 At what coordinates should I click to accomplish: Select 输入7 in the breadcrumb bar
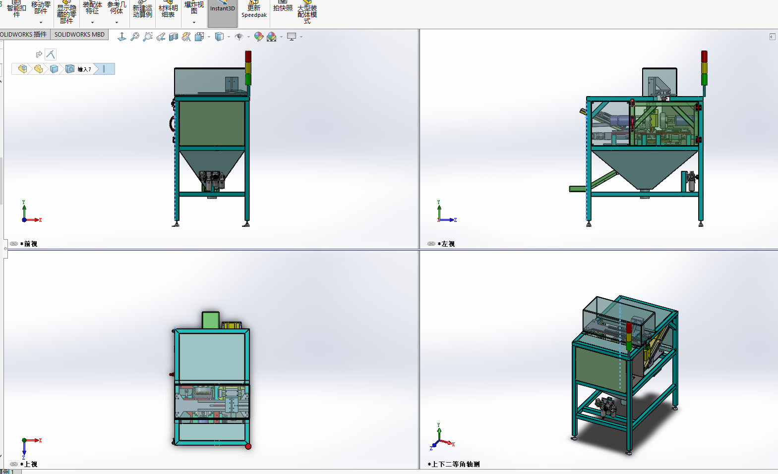84,69
